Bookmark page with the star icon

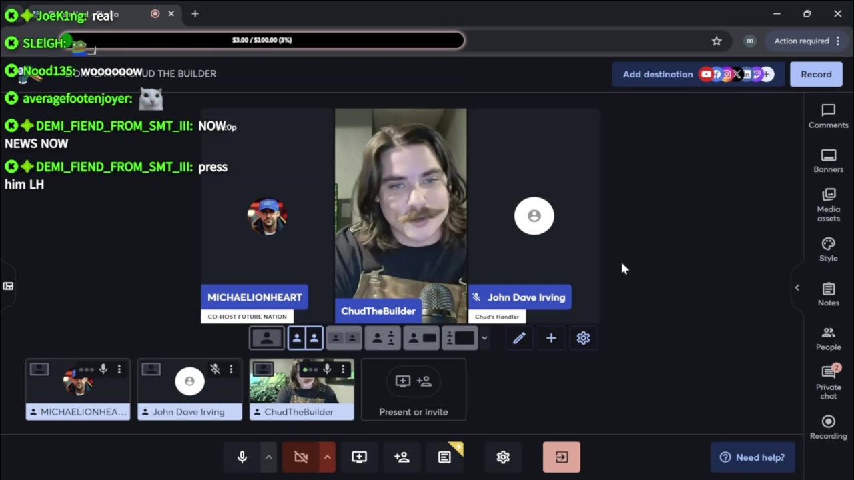tap(717, 41)
